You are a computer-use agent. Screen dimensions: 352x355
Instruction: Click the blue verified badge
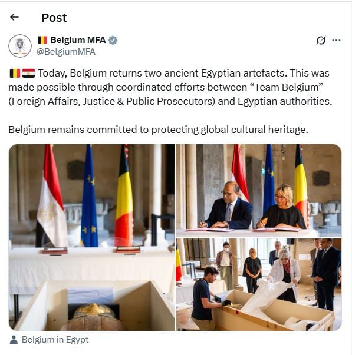(x=113, y=40)
